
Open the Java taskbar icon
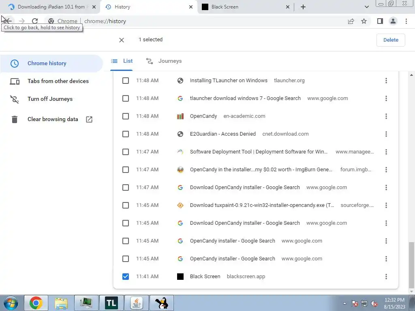tap(137, 303)
